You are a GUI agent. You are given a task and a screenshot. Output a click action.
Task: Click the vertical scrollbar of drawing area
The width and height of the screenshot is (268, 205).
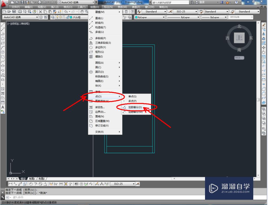tap(258, 100)
